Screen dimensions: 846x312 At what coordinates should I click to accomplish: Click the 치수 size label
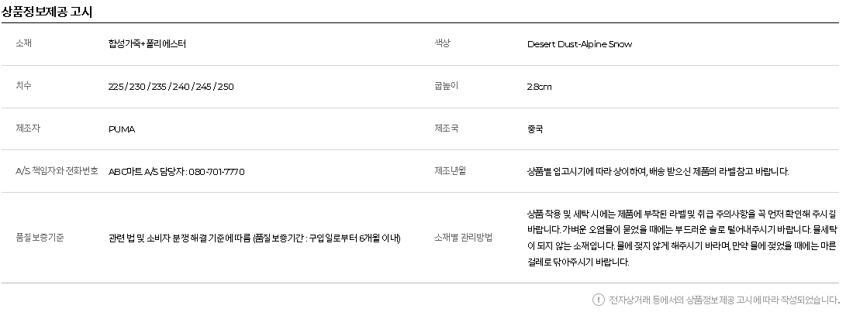pyautogui.click(x=24, y=86)
